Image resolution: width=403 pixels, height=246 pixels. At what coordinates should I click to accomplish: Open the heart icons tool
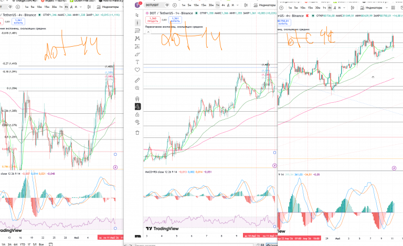pyautogui.click(x=137, y=70)
